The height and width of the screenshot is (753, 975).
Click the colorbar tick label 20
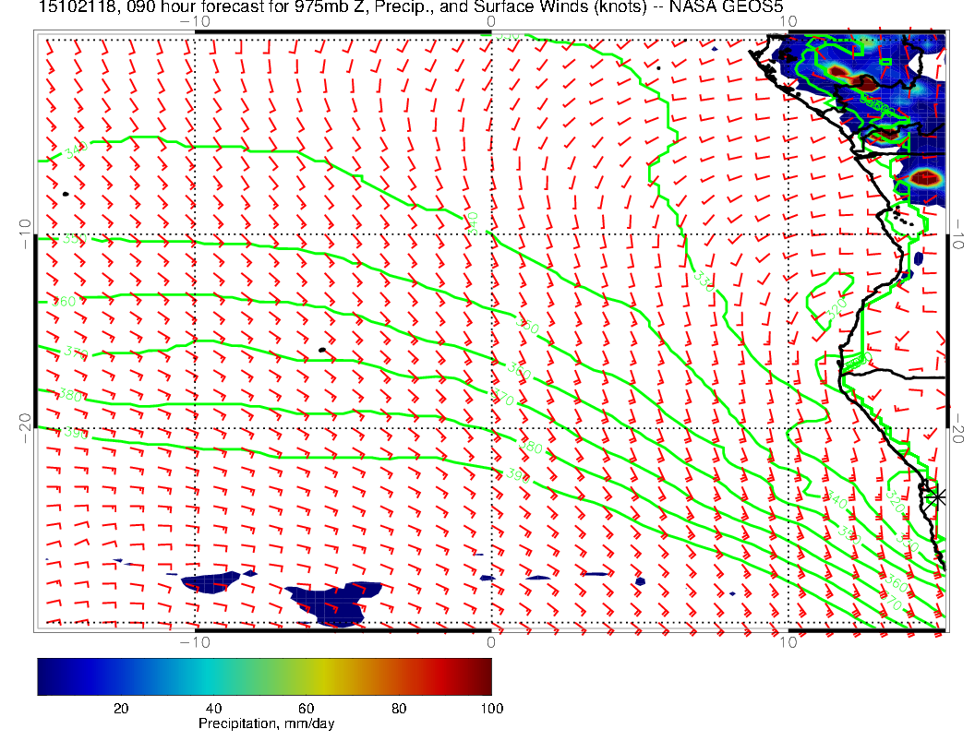[x=120, y=708]
